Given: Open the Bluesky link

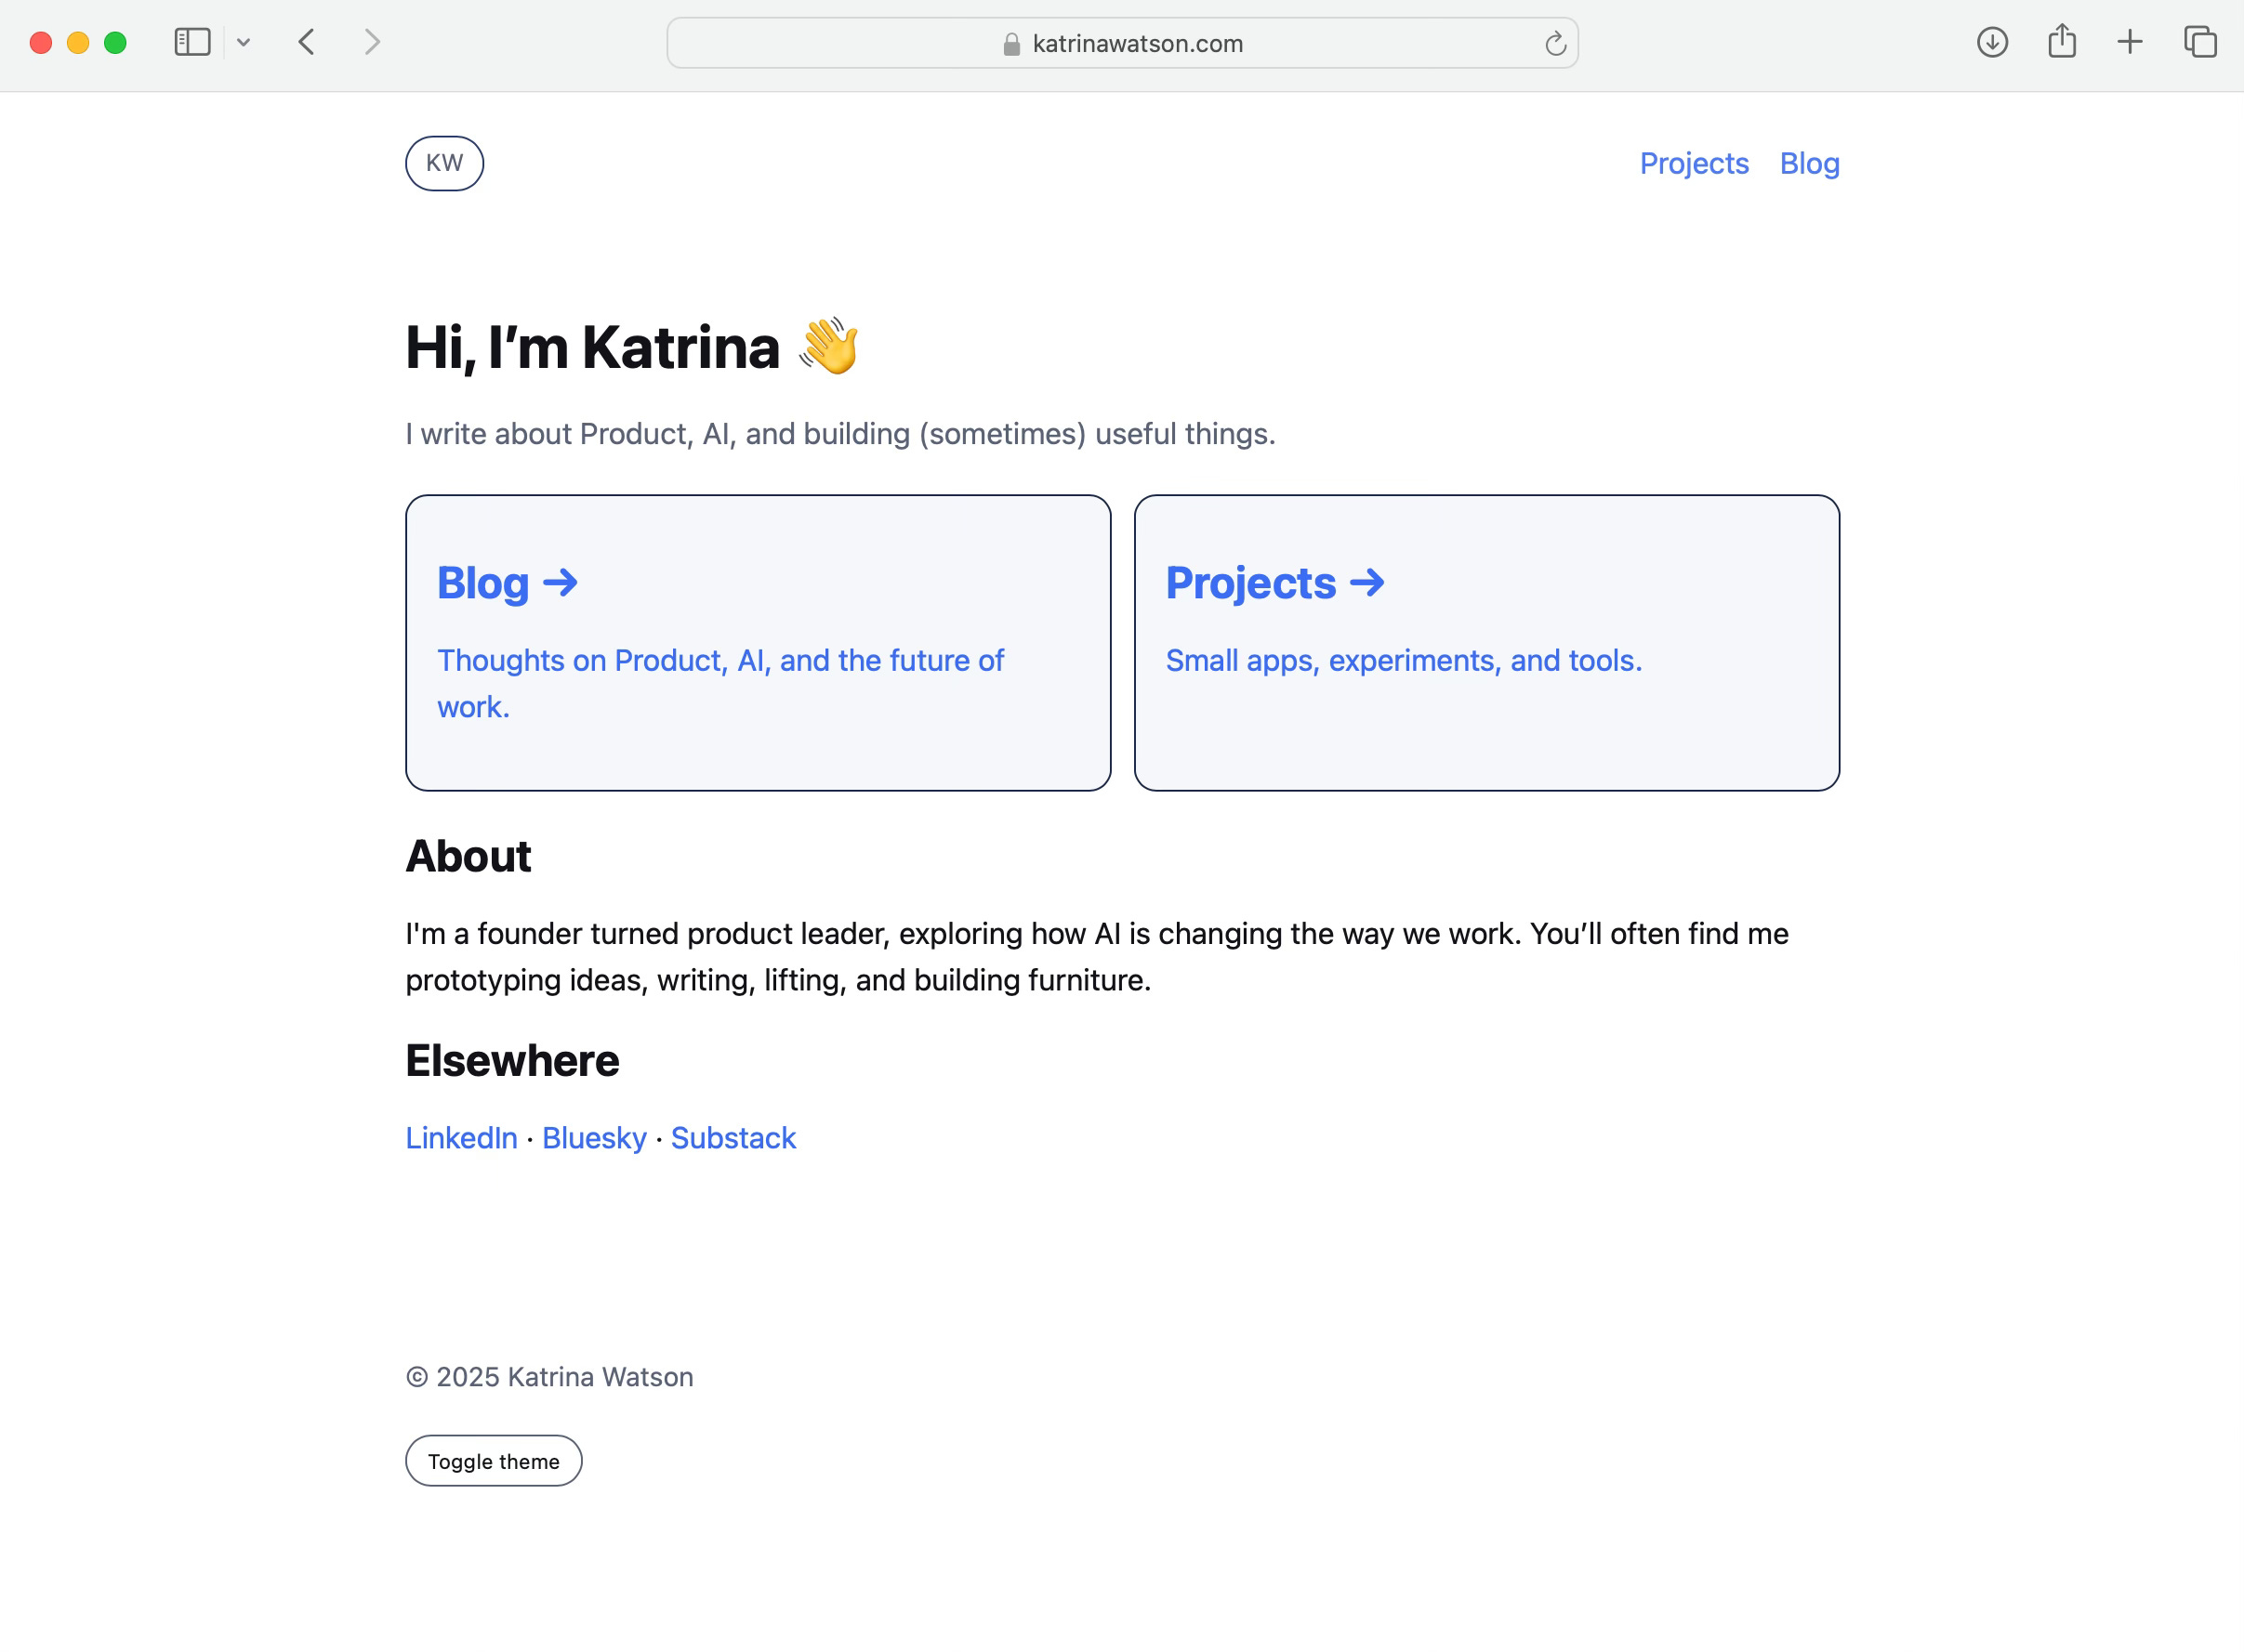Looking at the screenshot, I should point(594,1138).
